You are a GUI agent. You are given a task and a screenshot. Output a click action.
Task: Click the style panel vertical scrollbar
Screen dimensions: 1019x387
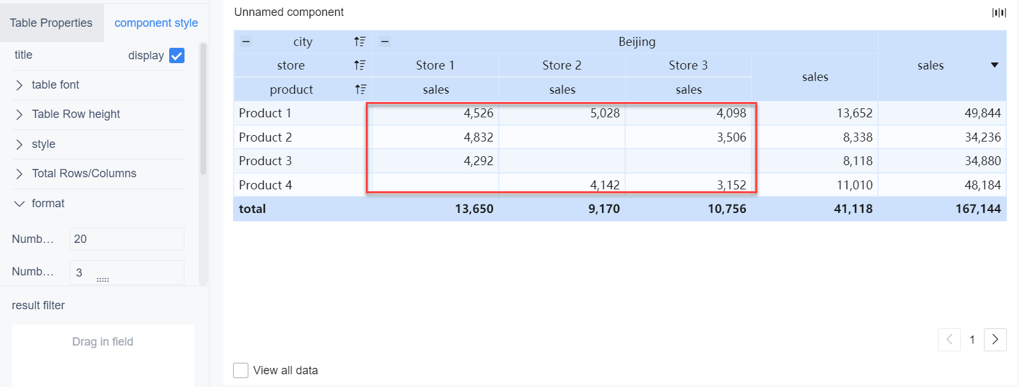click(x=203, y=108)
